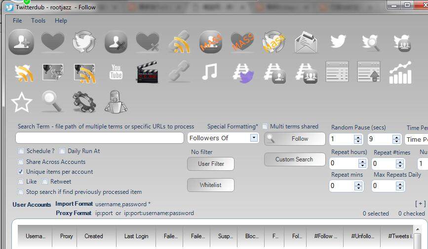Select the image with RSS feed icon
Image resolution: width=428 pixels, height=249 pixels.
[x=85, y=73]
